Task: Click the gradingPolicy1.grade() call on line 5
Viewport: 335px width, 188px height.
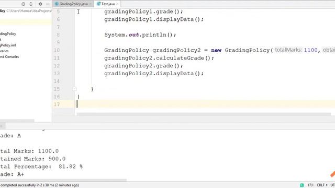Action: 143,11
